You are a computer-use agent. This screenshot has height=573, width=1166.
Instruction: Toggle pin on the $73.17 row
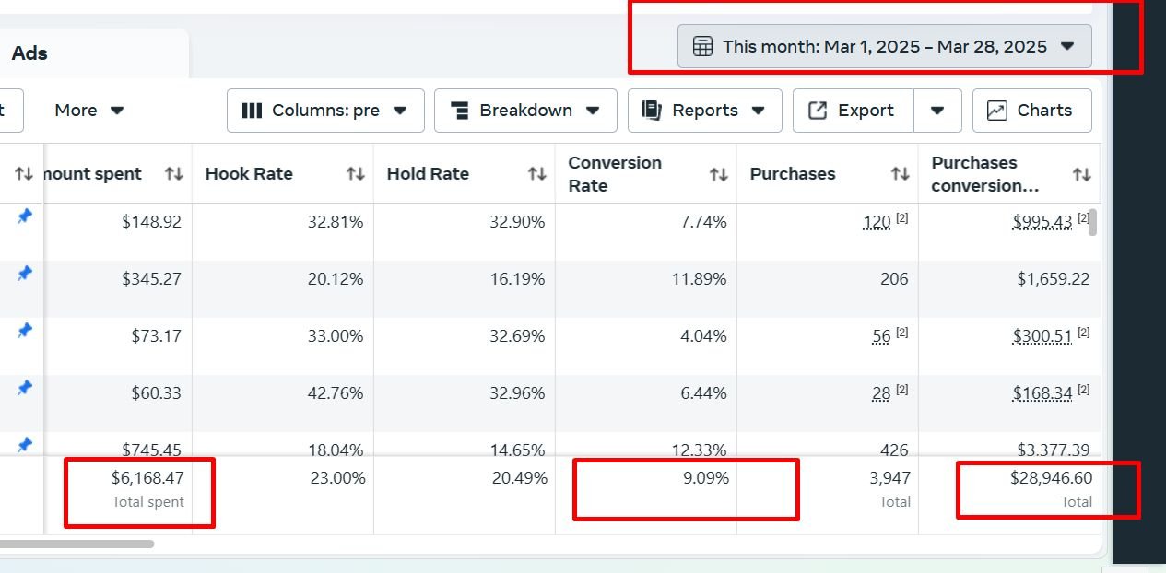(x=25, y=331)
